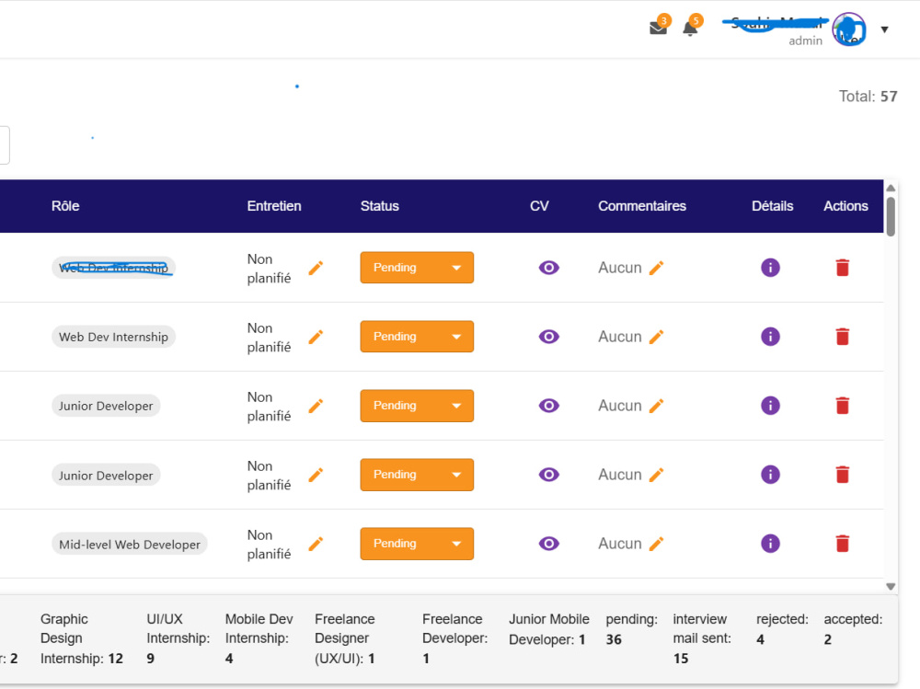Edit comment in unmarked Web Dev Internship row
The height and width of the screenshot is (689, 920).
(x=657, y=337)
